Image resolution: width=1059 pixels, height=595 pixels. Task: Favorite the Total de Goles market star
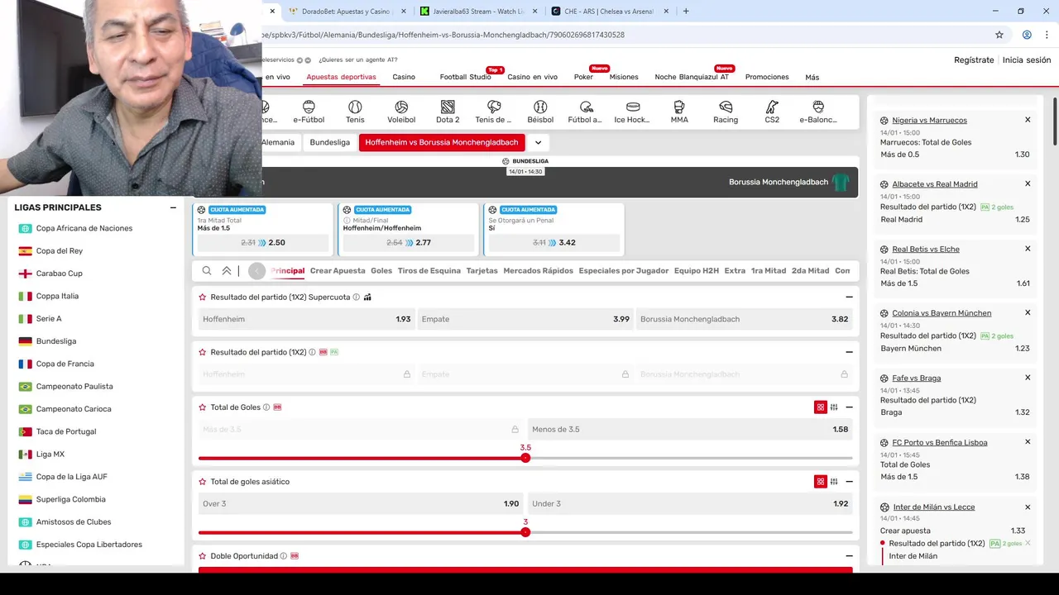pyautogui.click(x=203, y=407)
